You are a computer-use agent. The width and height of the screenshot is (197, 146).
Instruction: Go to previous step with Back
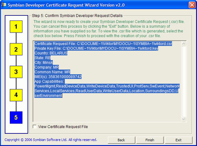[x=121, y=140]
